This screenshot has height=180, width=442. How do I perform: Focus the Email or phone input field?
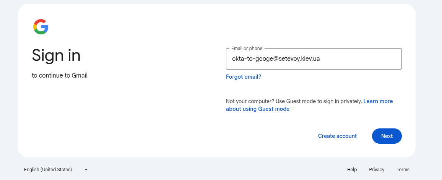click(x=314, y=59)
